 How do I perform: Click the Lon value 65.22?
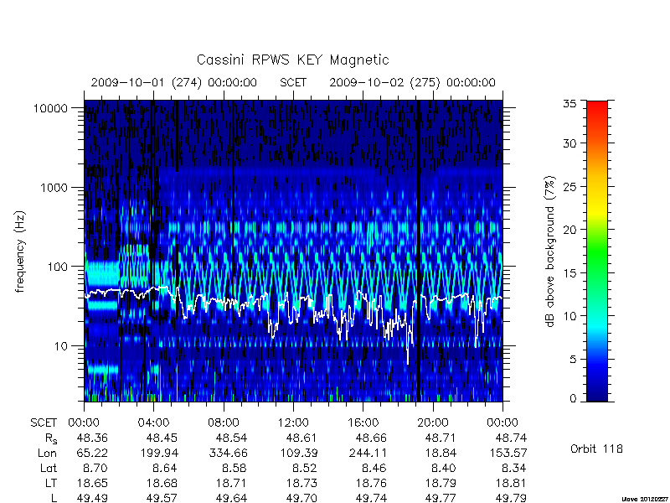click(x=92, y=453)
